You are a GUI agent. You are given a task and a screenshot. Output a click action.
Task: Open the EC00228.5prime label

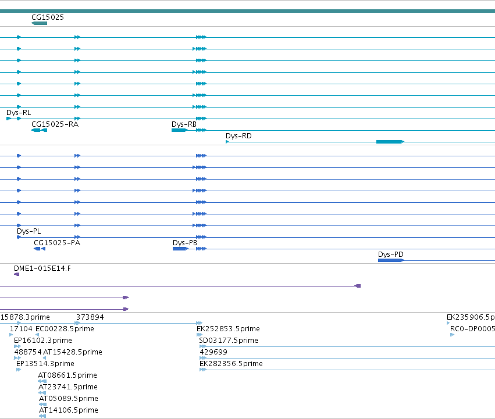[x=65, y=329]
